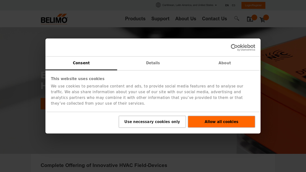
Task: Click the Belimo logo
Action: point(54,19)
